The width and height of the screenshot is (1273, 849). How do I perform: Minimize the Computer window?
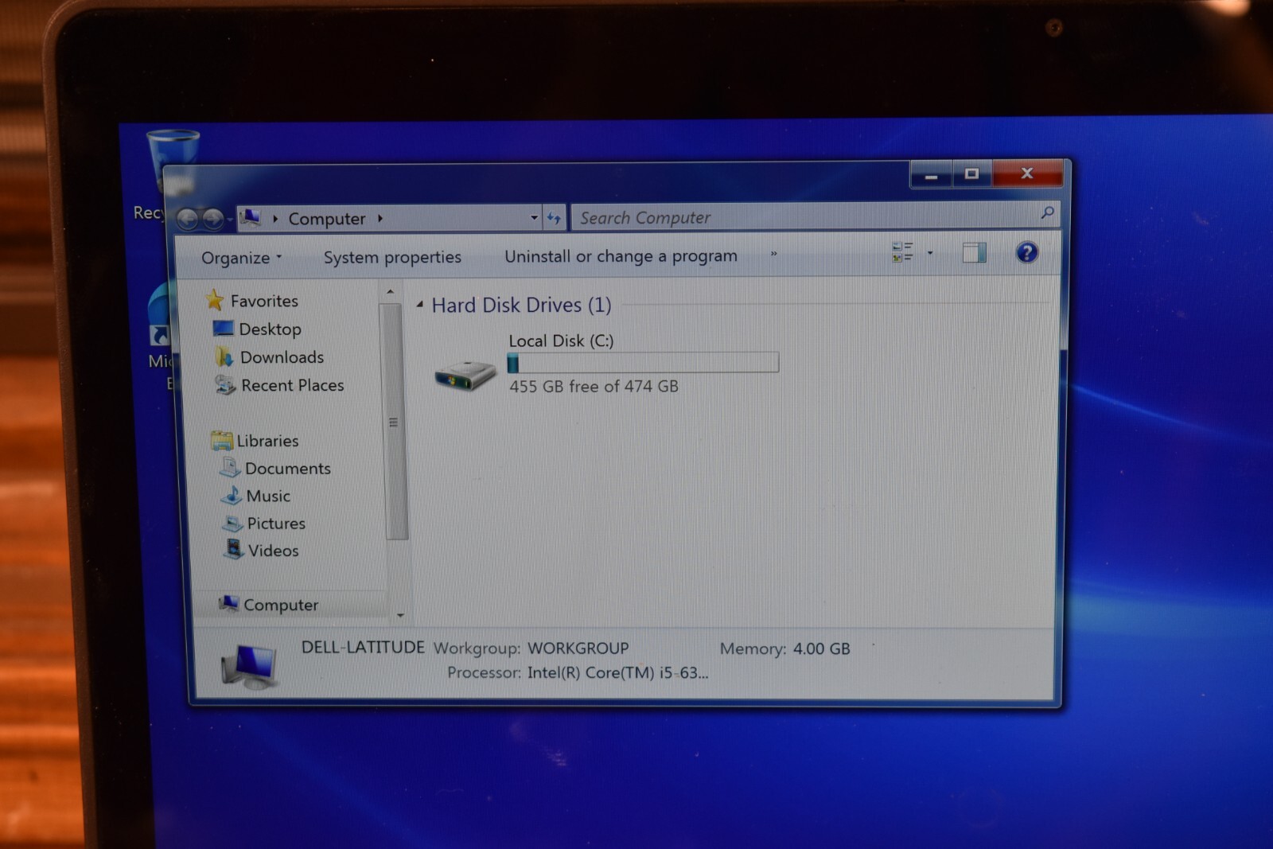pyautogui.click(x=931, y=174)
